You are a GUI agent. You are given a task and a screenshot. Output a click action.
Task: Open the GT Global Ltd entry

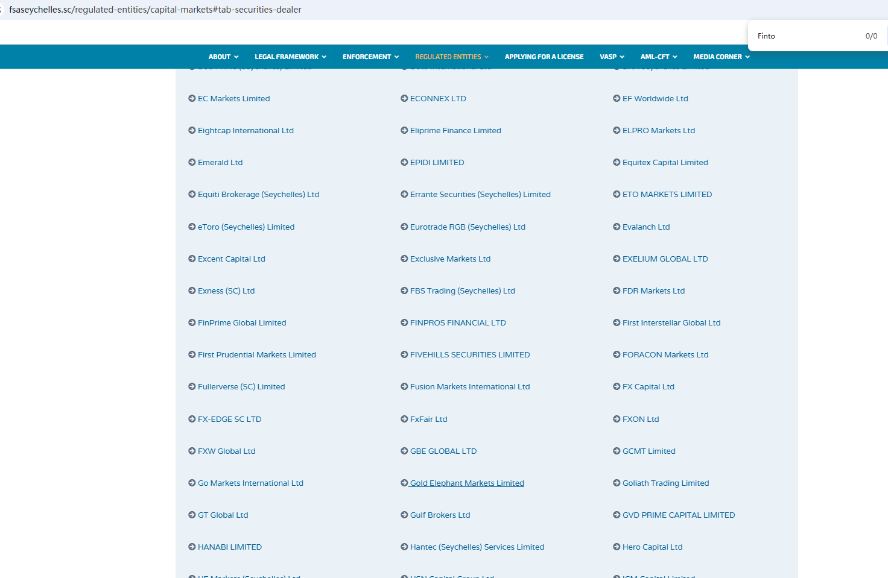pos(223,515)
